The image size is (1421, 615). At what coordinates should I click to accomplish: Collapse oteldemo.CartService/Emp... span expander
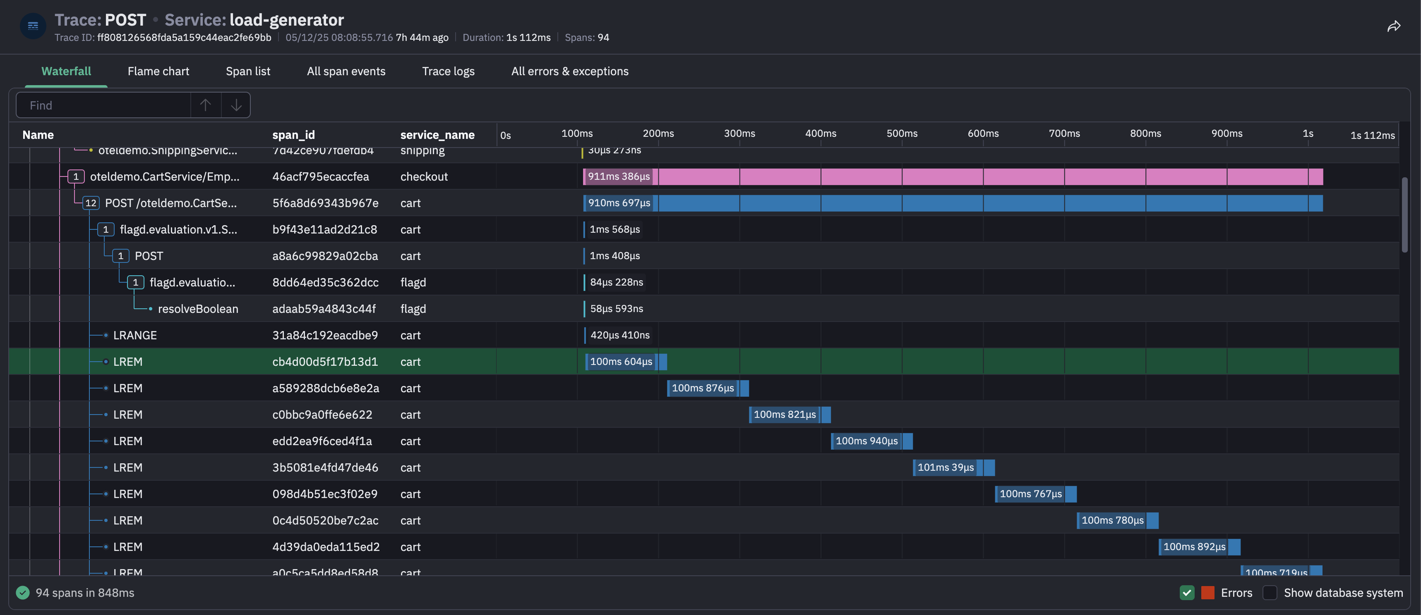[76, 176]
